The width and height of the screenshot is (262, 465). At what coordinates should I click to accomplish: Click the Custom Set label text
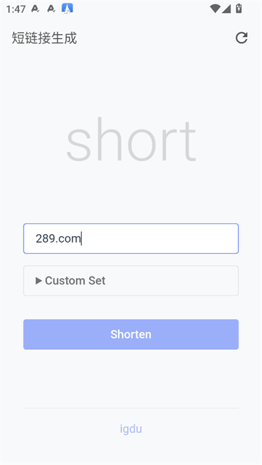tap(75, 281)
